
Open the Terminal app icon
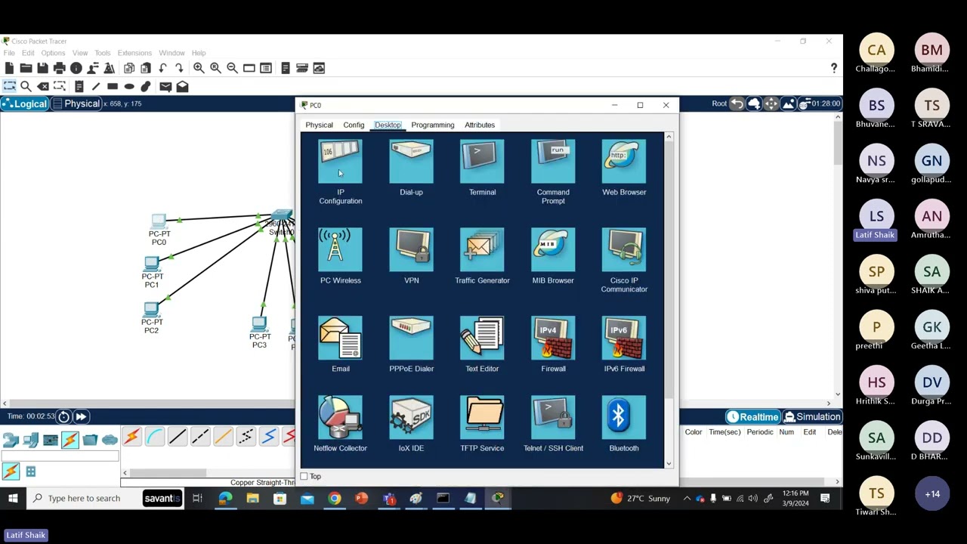[x=482, y=161]
